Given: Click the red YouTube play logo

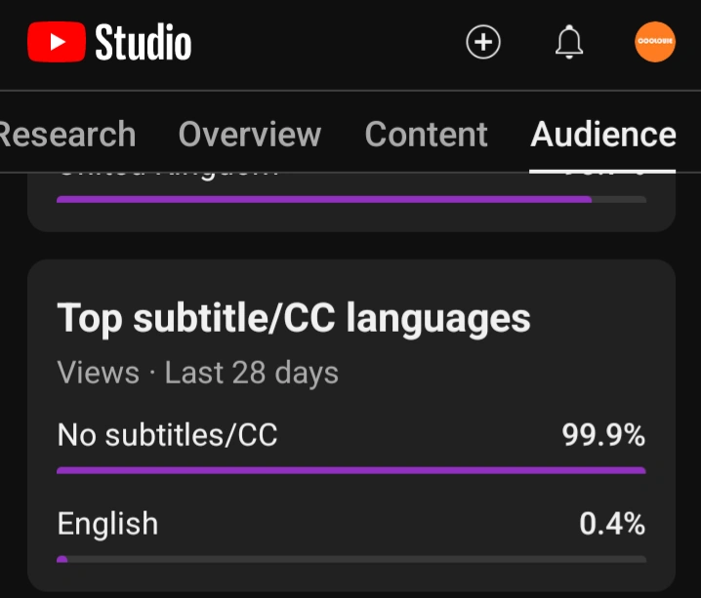Looking at the screenshot, I should pyautogui.click(x=57, y=43).
